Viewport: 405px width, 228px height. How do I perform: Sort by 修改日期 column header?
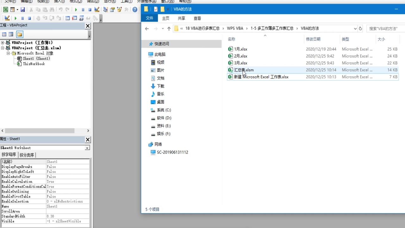pyautogui.click(x=313, y=39)
